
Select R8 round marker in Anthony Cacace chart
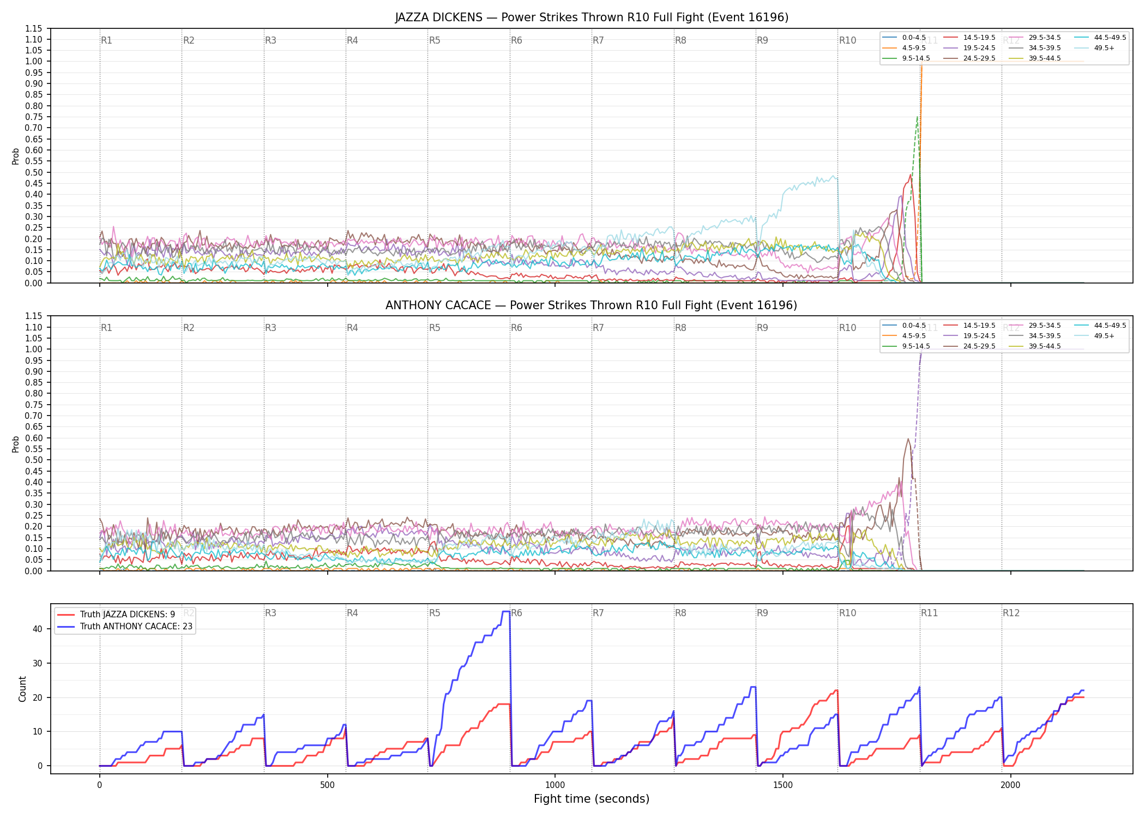click(x=680, y=328)
